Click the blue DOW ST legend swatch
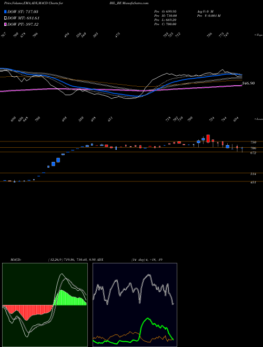The width and height of the screenshot is (263, 347). coord(5,12)
